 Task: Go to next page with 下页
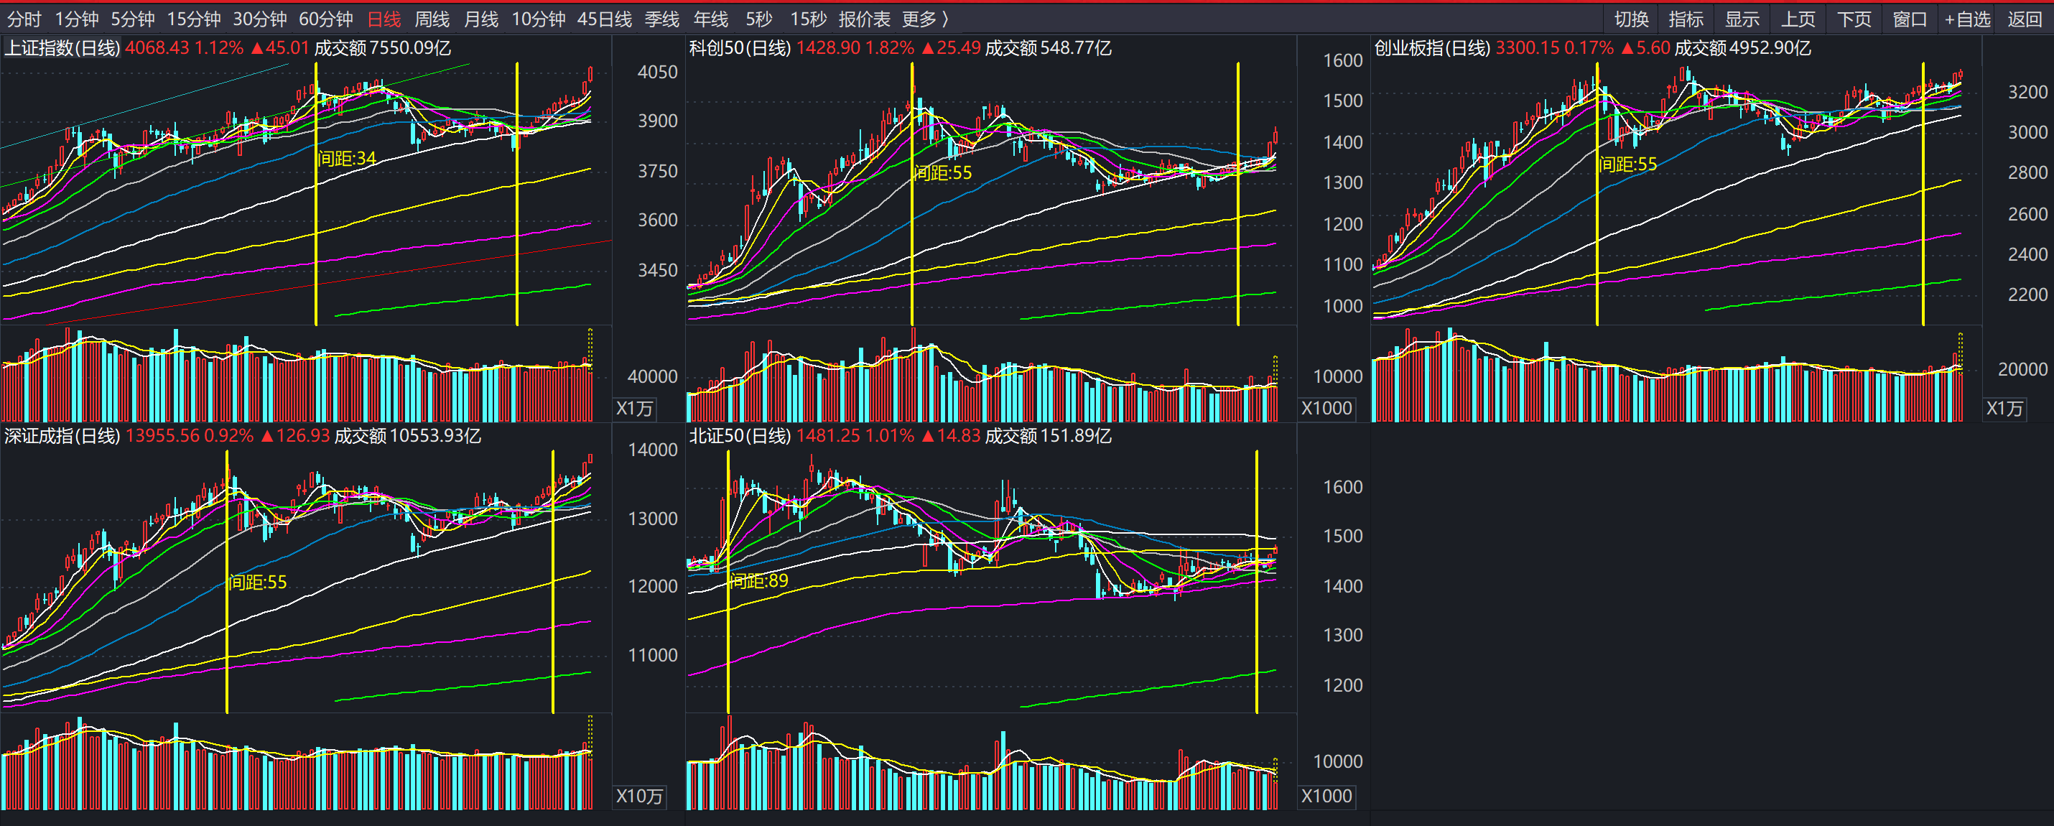coord(1853,19)
